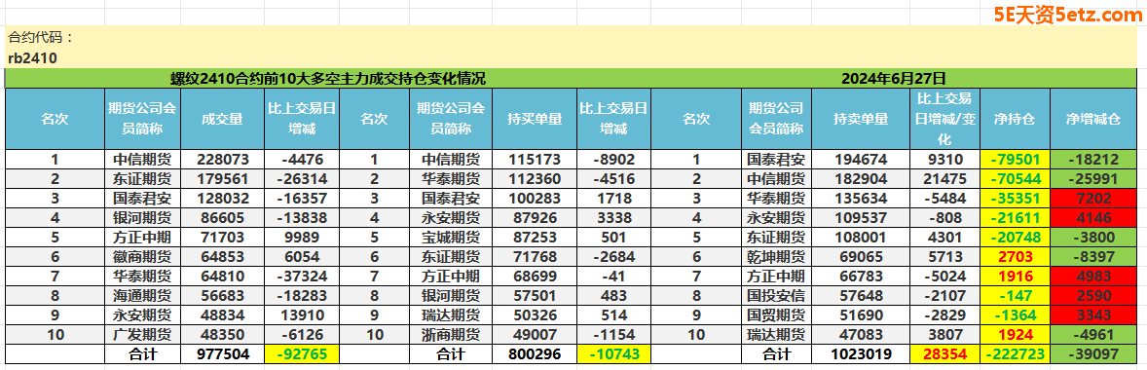
Task: Click the 净持仓 column header
Action: [x=1015, y=119]
